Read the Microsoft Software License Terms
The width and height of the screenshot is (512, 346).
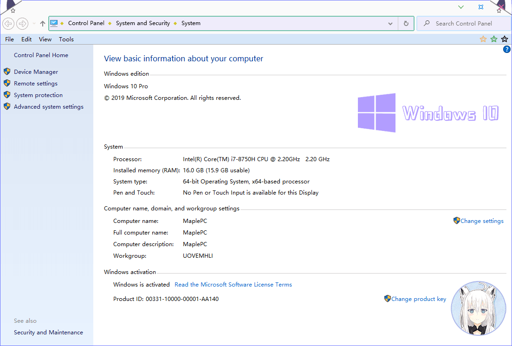(233, 285)
